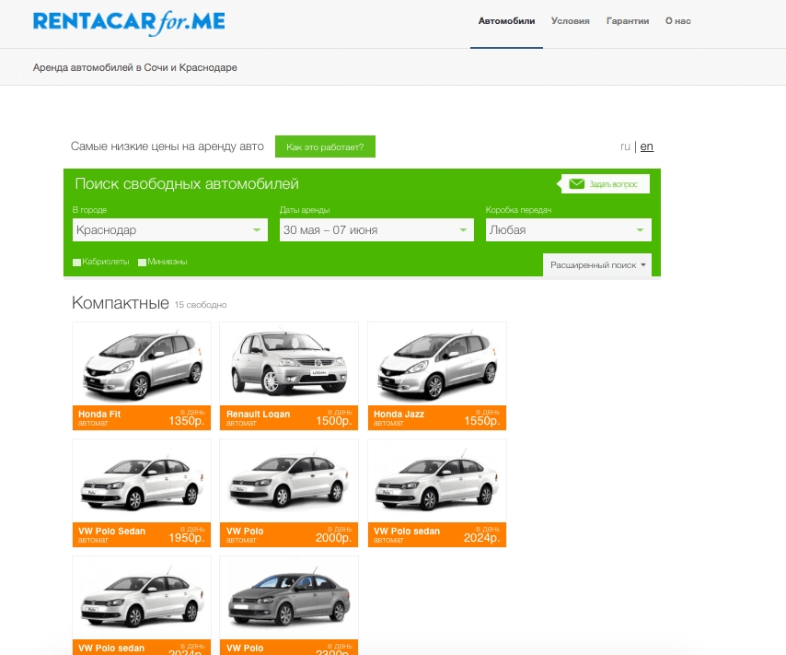Open the Коробка передач dropdown showing Любая
The height and width of the screenshot is (655, 786).
click(x=569, y=230)
